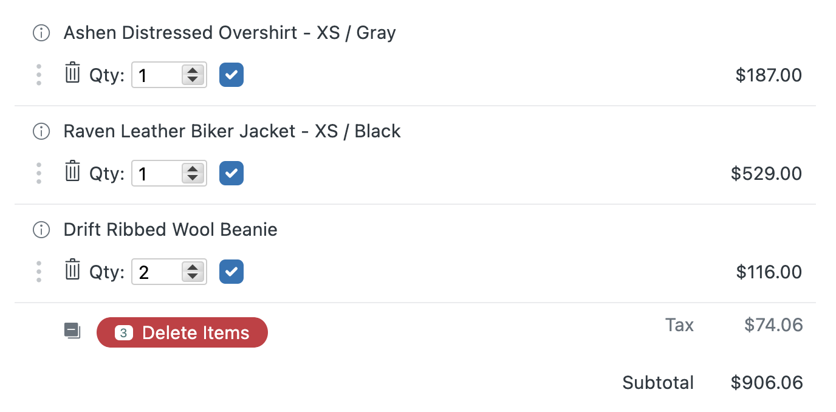Open info for Drift Ribbed Wool Beanie
836x412 pixels.
pyautogui.click(x=41, y=230)
